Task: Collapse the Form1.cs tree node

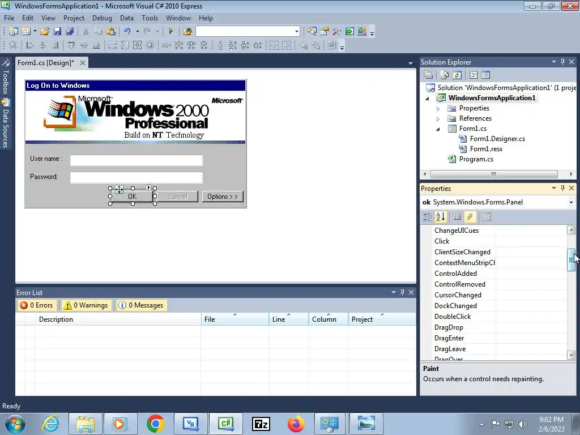Action: coord(438,129)
